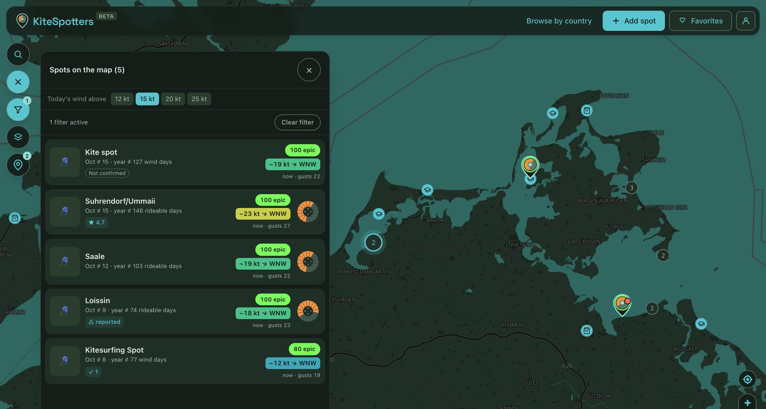Open the map layers button
Image resolution: width=766 pixels, height=409 pixels.
18,137
